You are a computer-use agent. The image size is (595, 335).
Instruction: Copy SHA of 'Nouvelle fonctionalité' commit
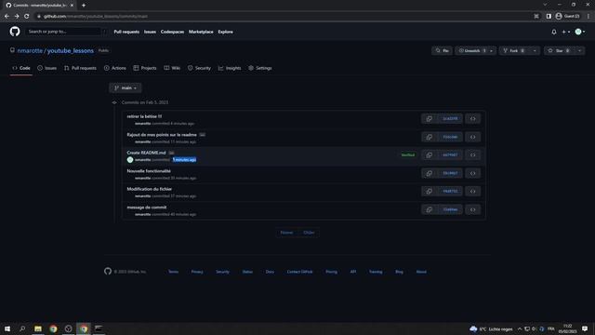coord(429,173)
